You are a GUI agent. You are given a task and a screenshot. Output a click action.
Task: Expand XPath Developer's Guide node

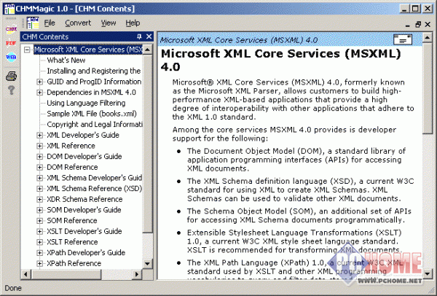tap(39, 253)
